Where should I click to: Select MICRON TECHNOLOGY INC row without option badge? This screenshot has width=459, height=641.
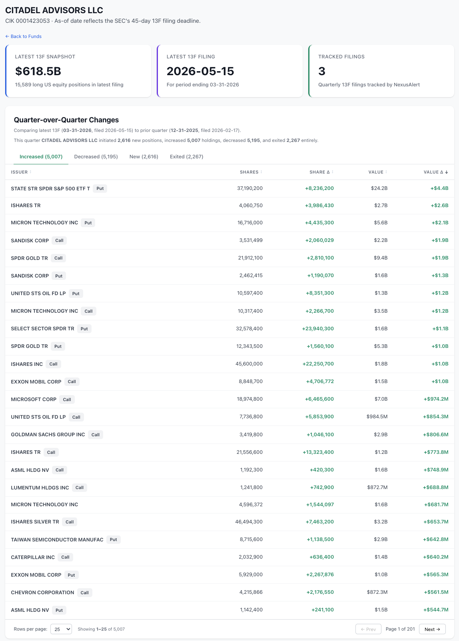[229, 505]
